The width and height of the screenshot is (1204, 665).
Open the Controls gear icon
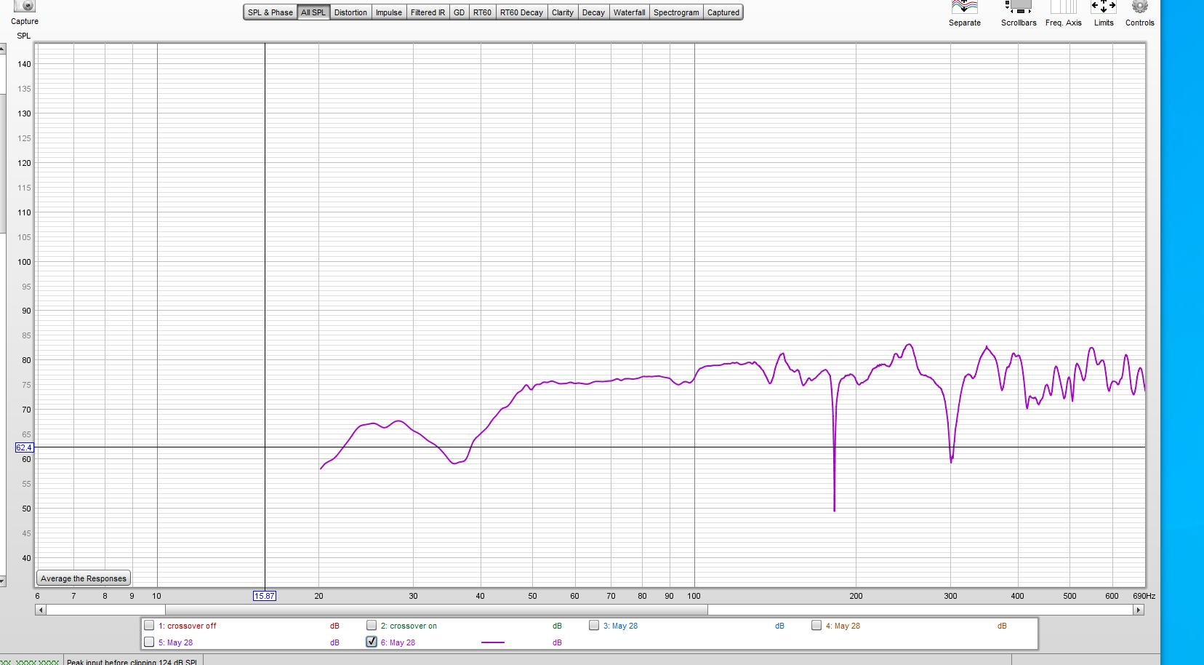tap(1139, 7)
